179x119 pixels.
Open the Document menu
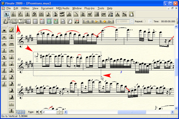tap(47, 8)
